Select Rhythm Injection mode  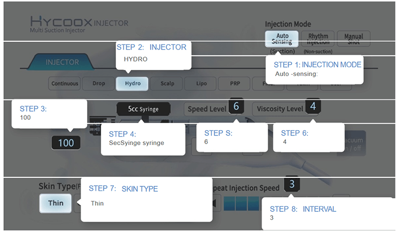click(318, 39)
